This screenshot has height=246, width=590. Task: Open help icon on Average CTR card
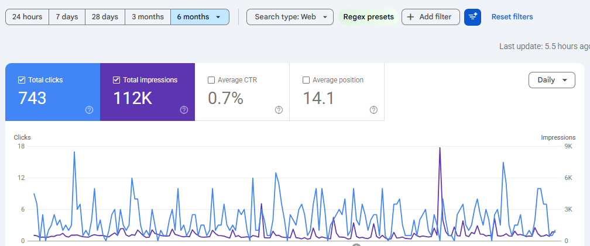point(279,110)
